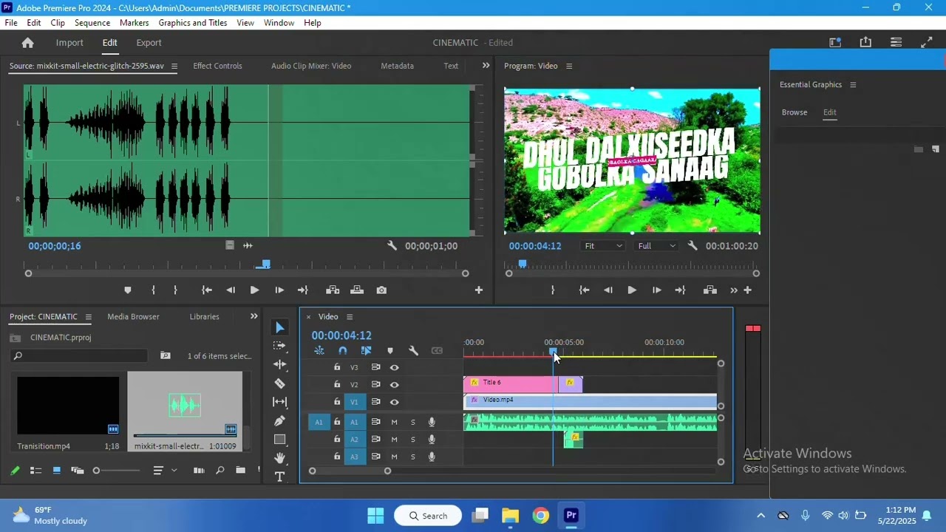
Task: Click Export Frame camera in Source monitor
Action: [381, 290]
